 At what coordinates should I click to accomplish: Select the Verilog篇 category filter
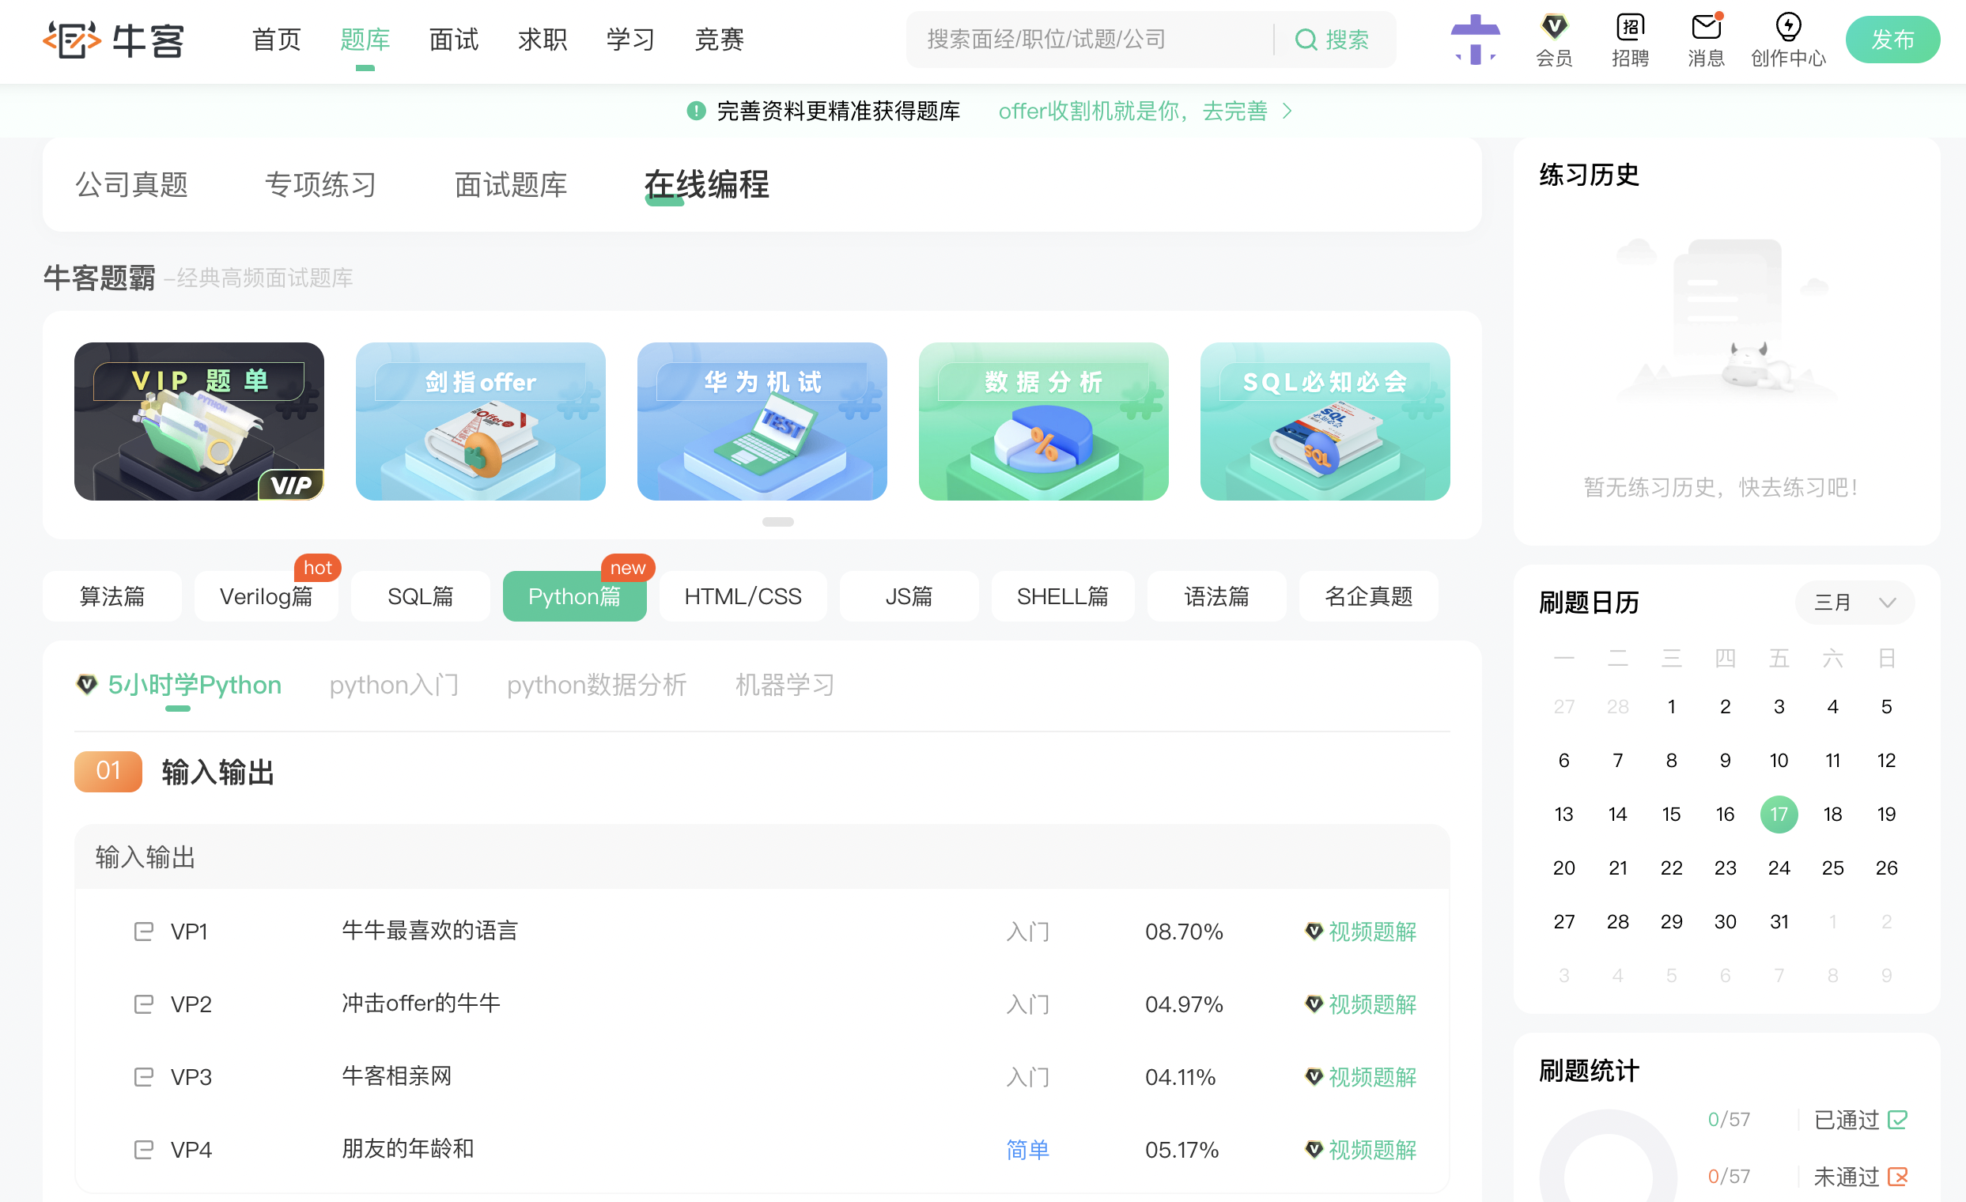coord(266,595)
